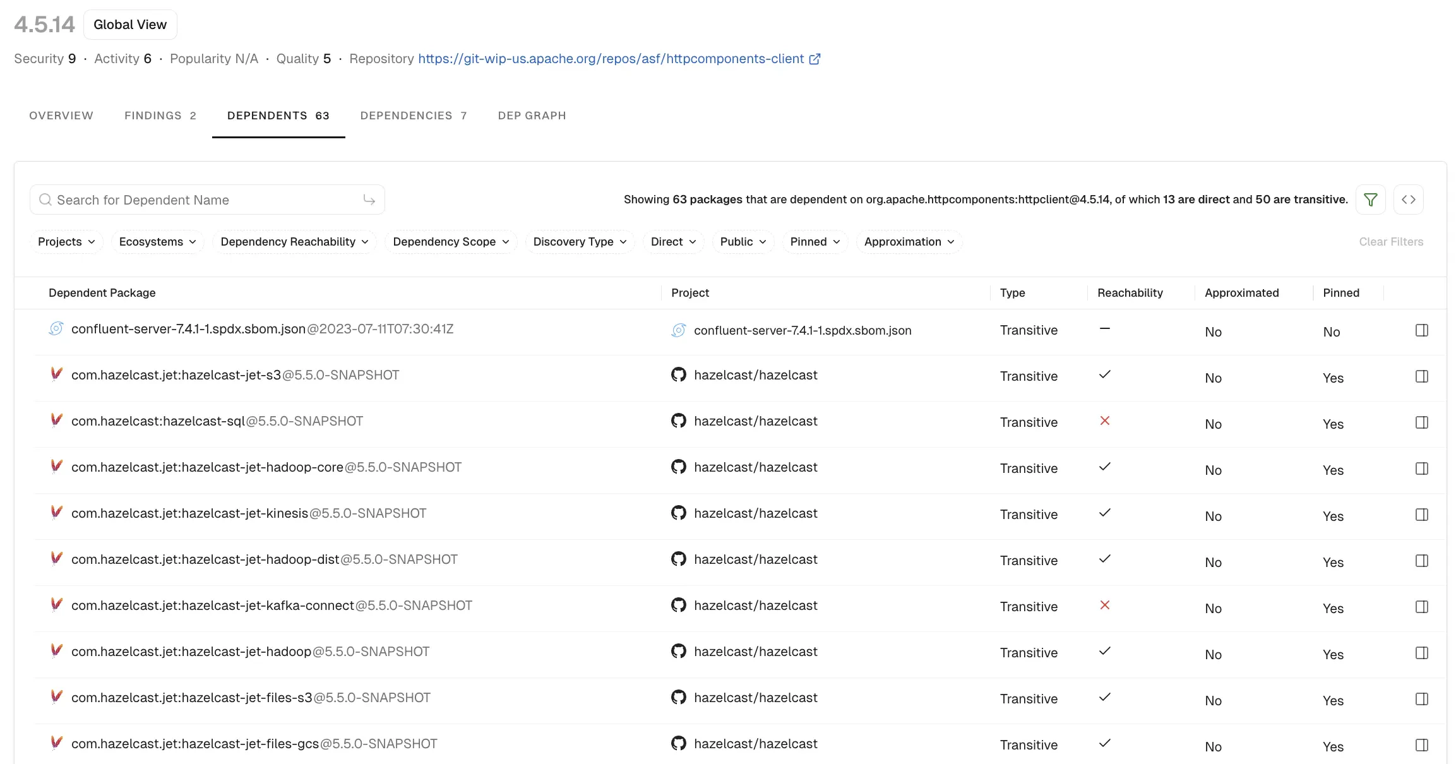This screenshot has width=1456, height=764.
Task: Click the Global View button
Action: 130,25
